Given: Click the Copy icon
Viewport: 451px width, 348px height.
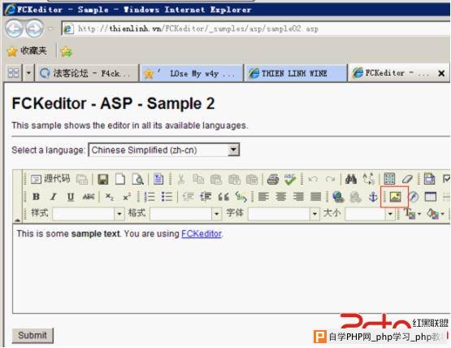Looking at the screenshot, I should [x=198, y=180].
